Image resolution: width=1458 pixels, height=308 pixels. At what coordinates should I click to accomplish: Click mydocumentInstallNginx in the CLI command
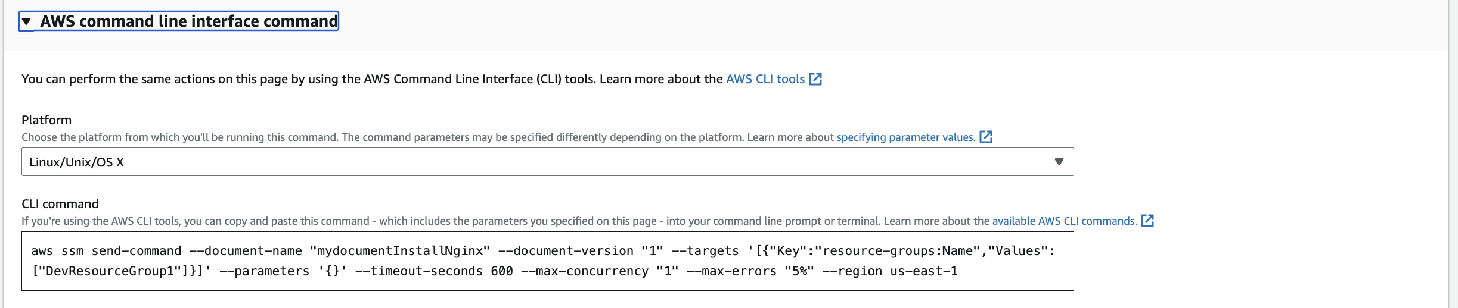click(x=399, y=251)
